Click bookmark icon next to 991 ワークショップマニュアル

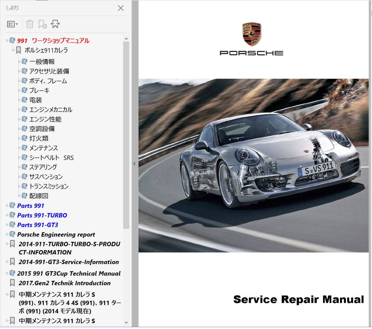pos(12,40)
